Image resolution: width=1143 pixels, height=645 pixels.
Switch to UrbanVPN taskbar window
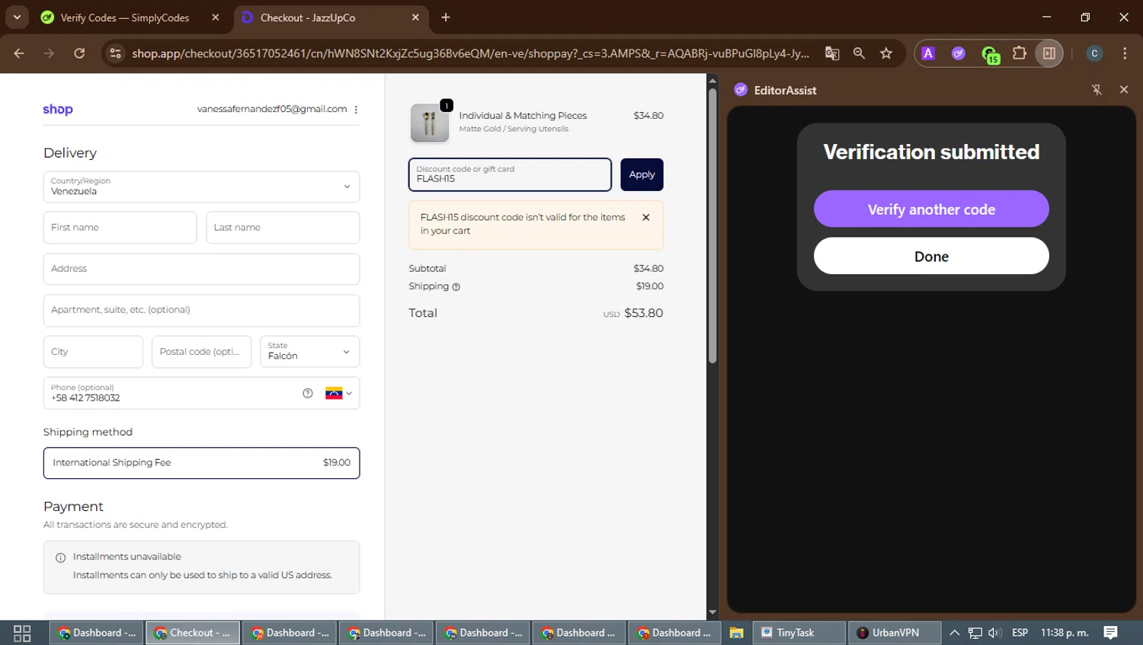[x=895, y=633]
